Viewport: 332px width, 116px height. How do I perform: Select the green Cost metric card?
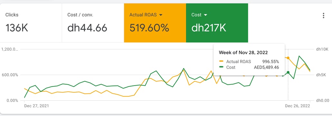217,23
